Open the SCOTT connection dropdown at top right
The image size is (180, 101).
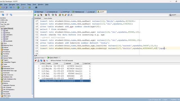[x=174, y=15]
